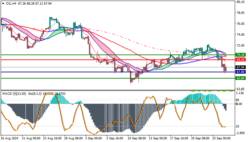The width and height of the screenshot is (248, 142).
Task: Click the stochastic 80 level label
Action: pyautogui.click(x=237, y=100)
